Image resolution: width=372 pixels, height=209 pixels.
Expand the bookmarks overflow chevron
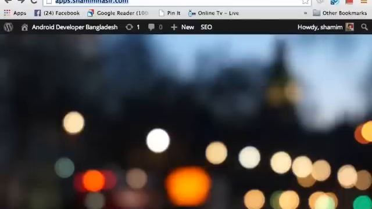pos(305,13)
